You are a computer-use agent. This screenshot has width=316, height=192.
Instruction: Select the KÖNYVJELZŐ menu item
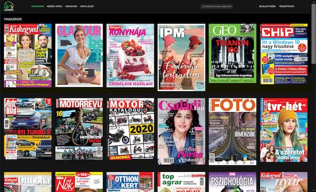click(x=87, y=6)
